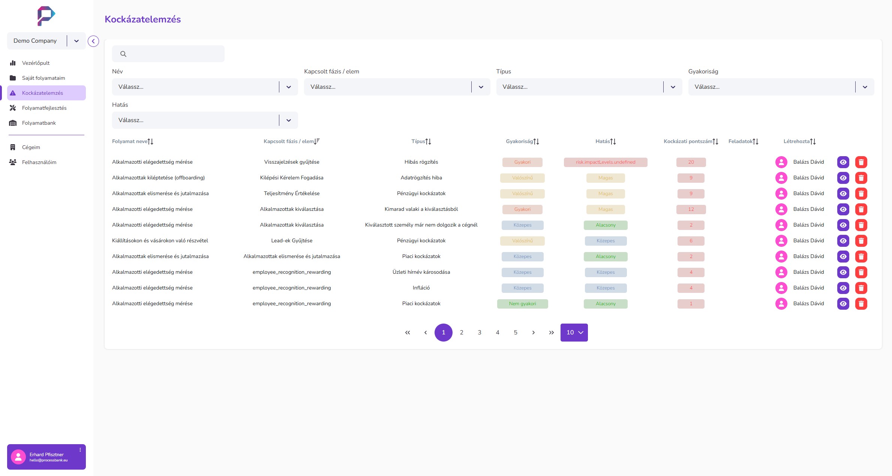Open the page size 10 dropdown

pyautogui.click(x=574, y=333)
